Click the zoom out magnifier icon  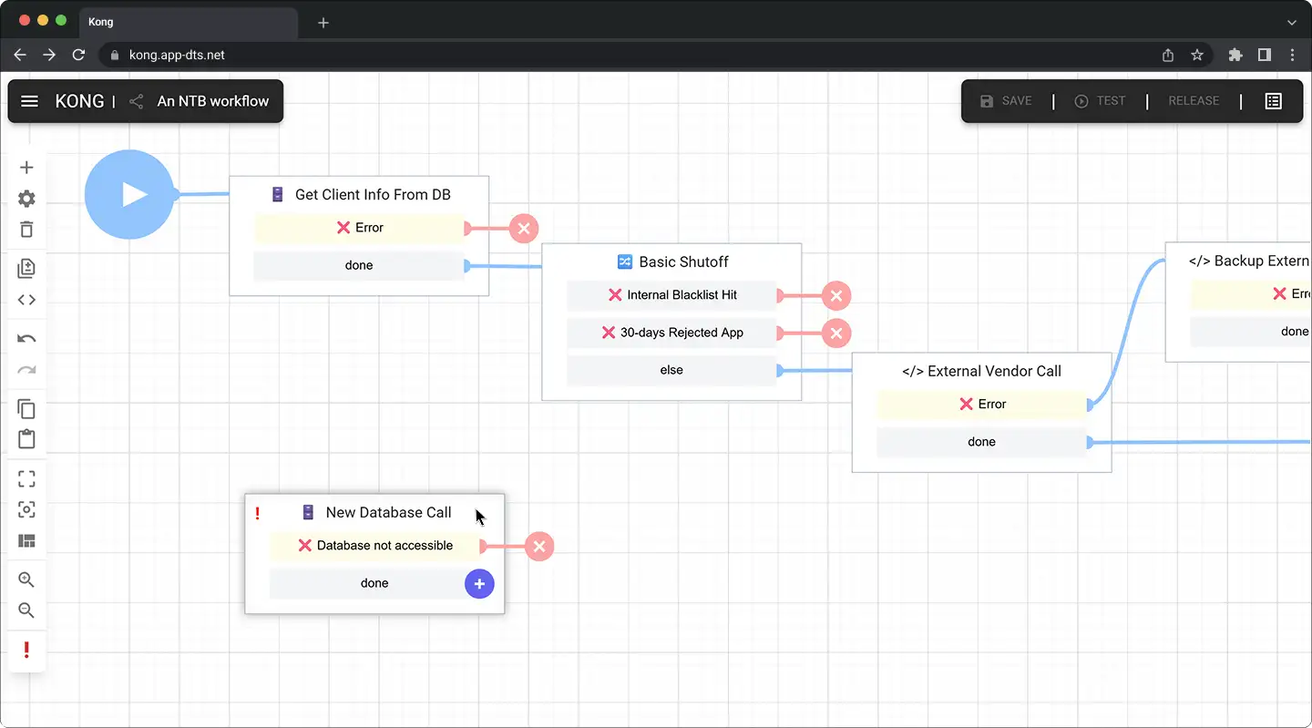point(26,610)
